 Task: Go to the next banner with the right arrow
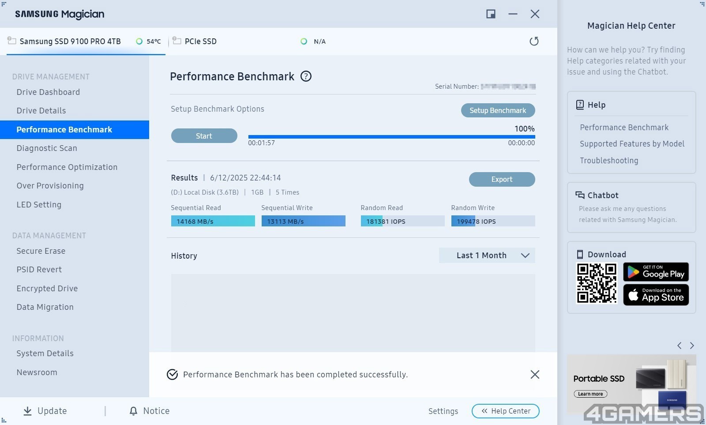pyautogui.click(x=692, y=346)
